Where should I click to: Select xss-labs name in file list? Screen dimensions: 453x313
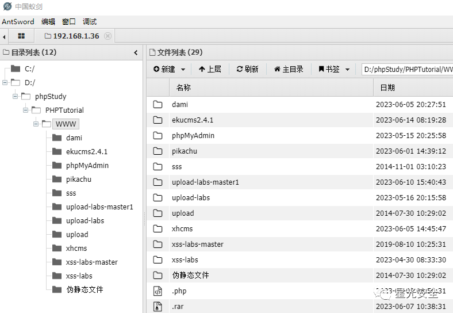click(x=185, y=259)
